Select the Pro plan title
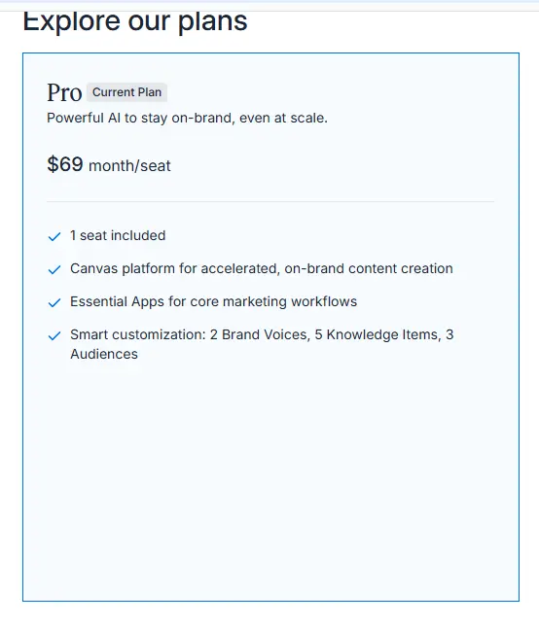Viewport: 539px width, 626px height. click(x=64, y=92)
